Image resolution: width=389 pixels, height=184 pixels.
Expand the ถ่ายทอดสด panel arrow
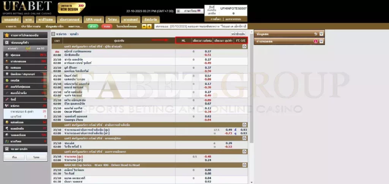pos(321,41)
